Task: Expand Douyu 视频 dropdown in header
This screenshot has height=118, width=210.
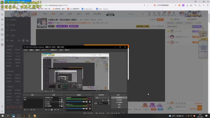Action: 70,14
